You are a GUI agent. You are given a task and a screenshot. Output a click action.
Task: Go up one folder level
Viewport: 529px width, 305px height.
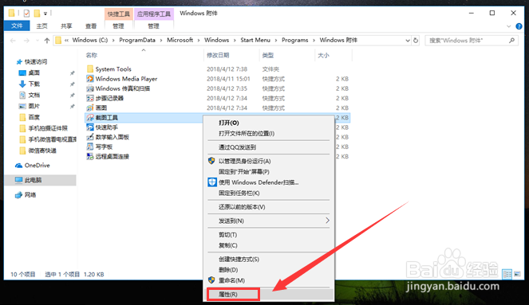47,41
